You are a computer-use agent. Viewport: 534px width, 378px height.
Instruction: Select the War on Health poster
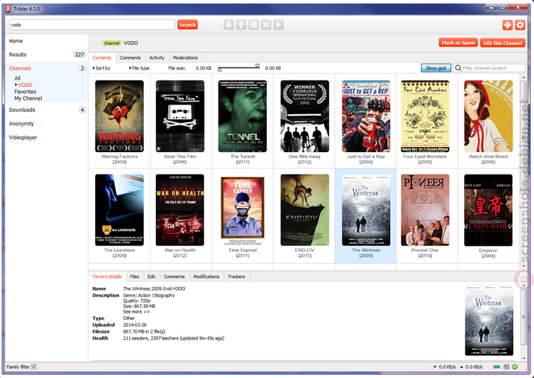180,210
